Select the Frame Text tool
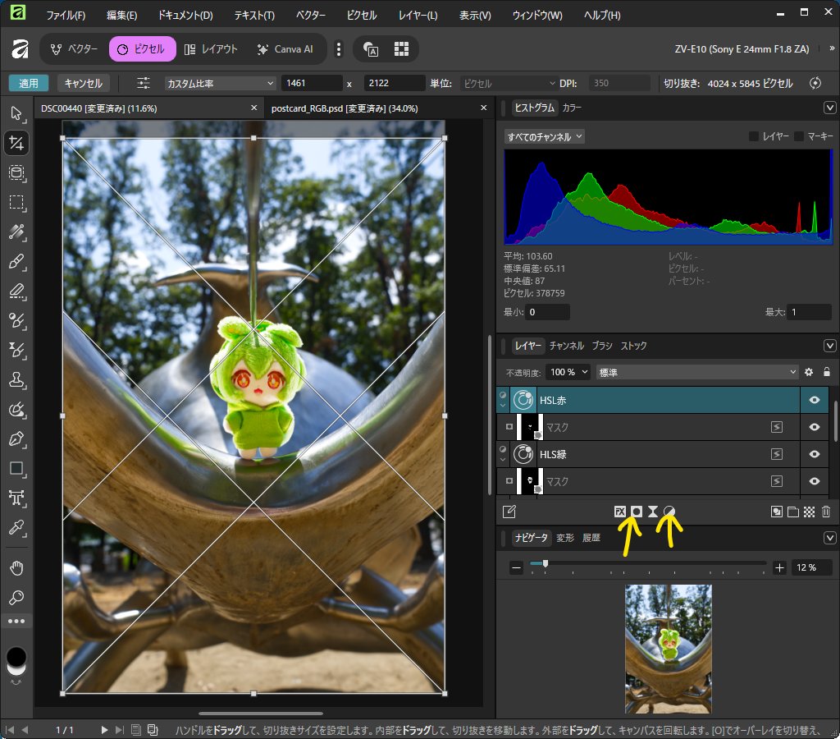Viewport: 840px width, 739px height. pyautogui.click(x=16, y=498)
